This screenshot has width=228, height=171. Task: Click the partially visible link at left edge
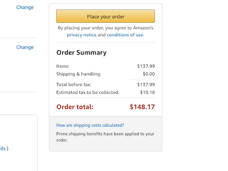click(x=3, y=149)
